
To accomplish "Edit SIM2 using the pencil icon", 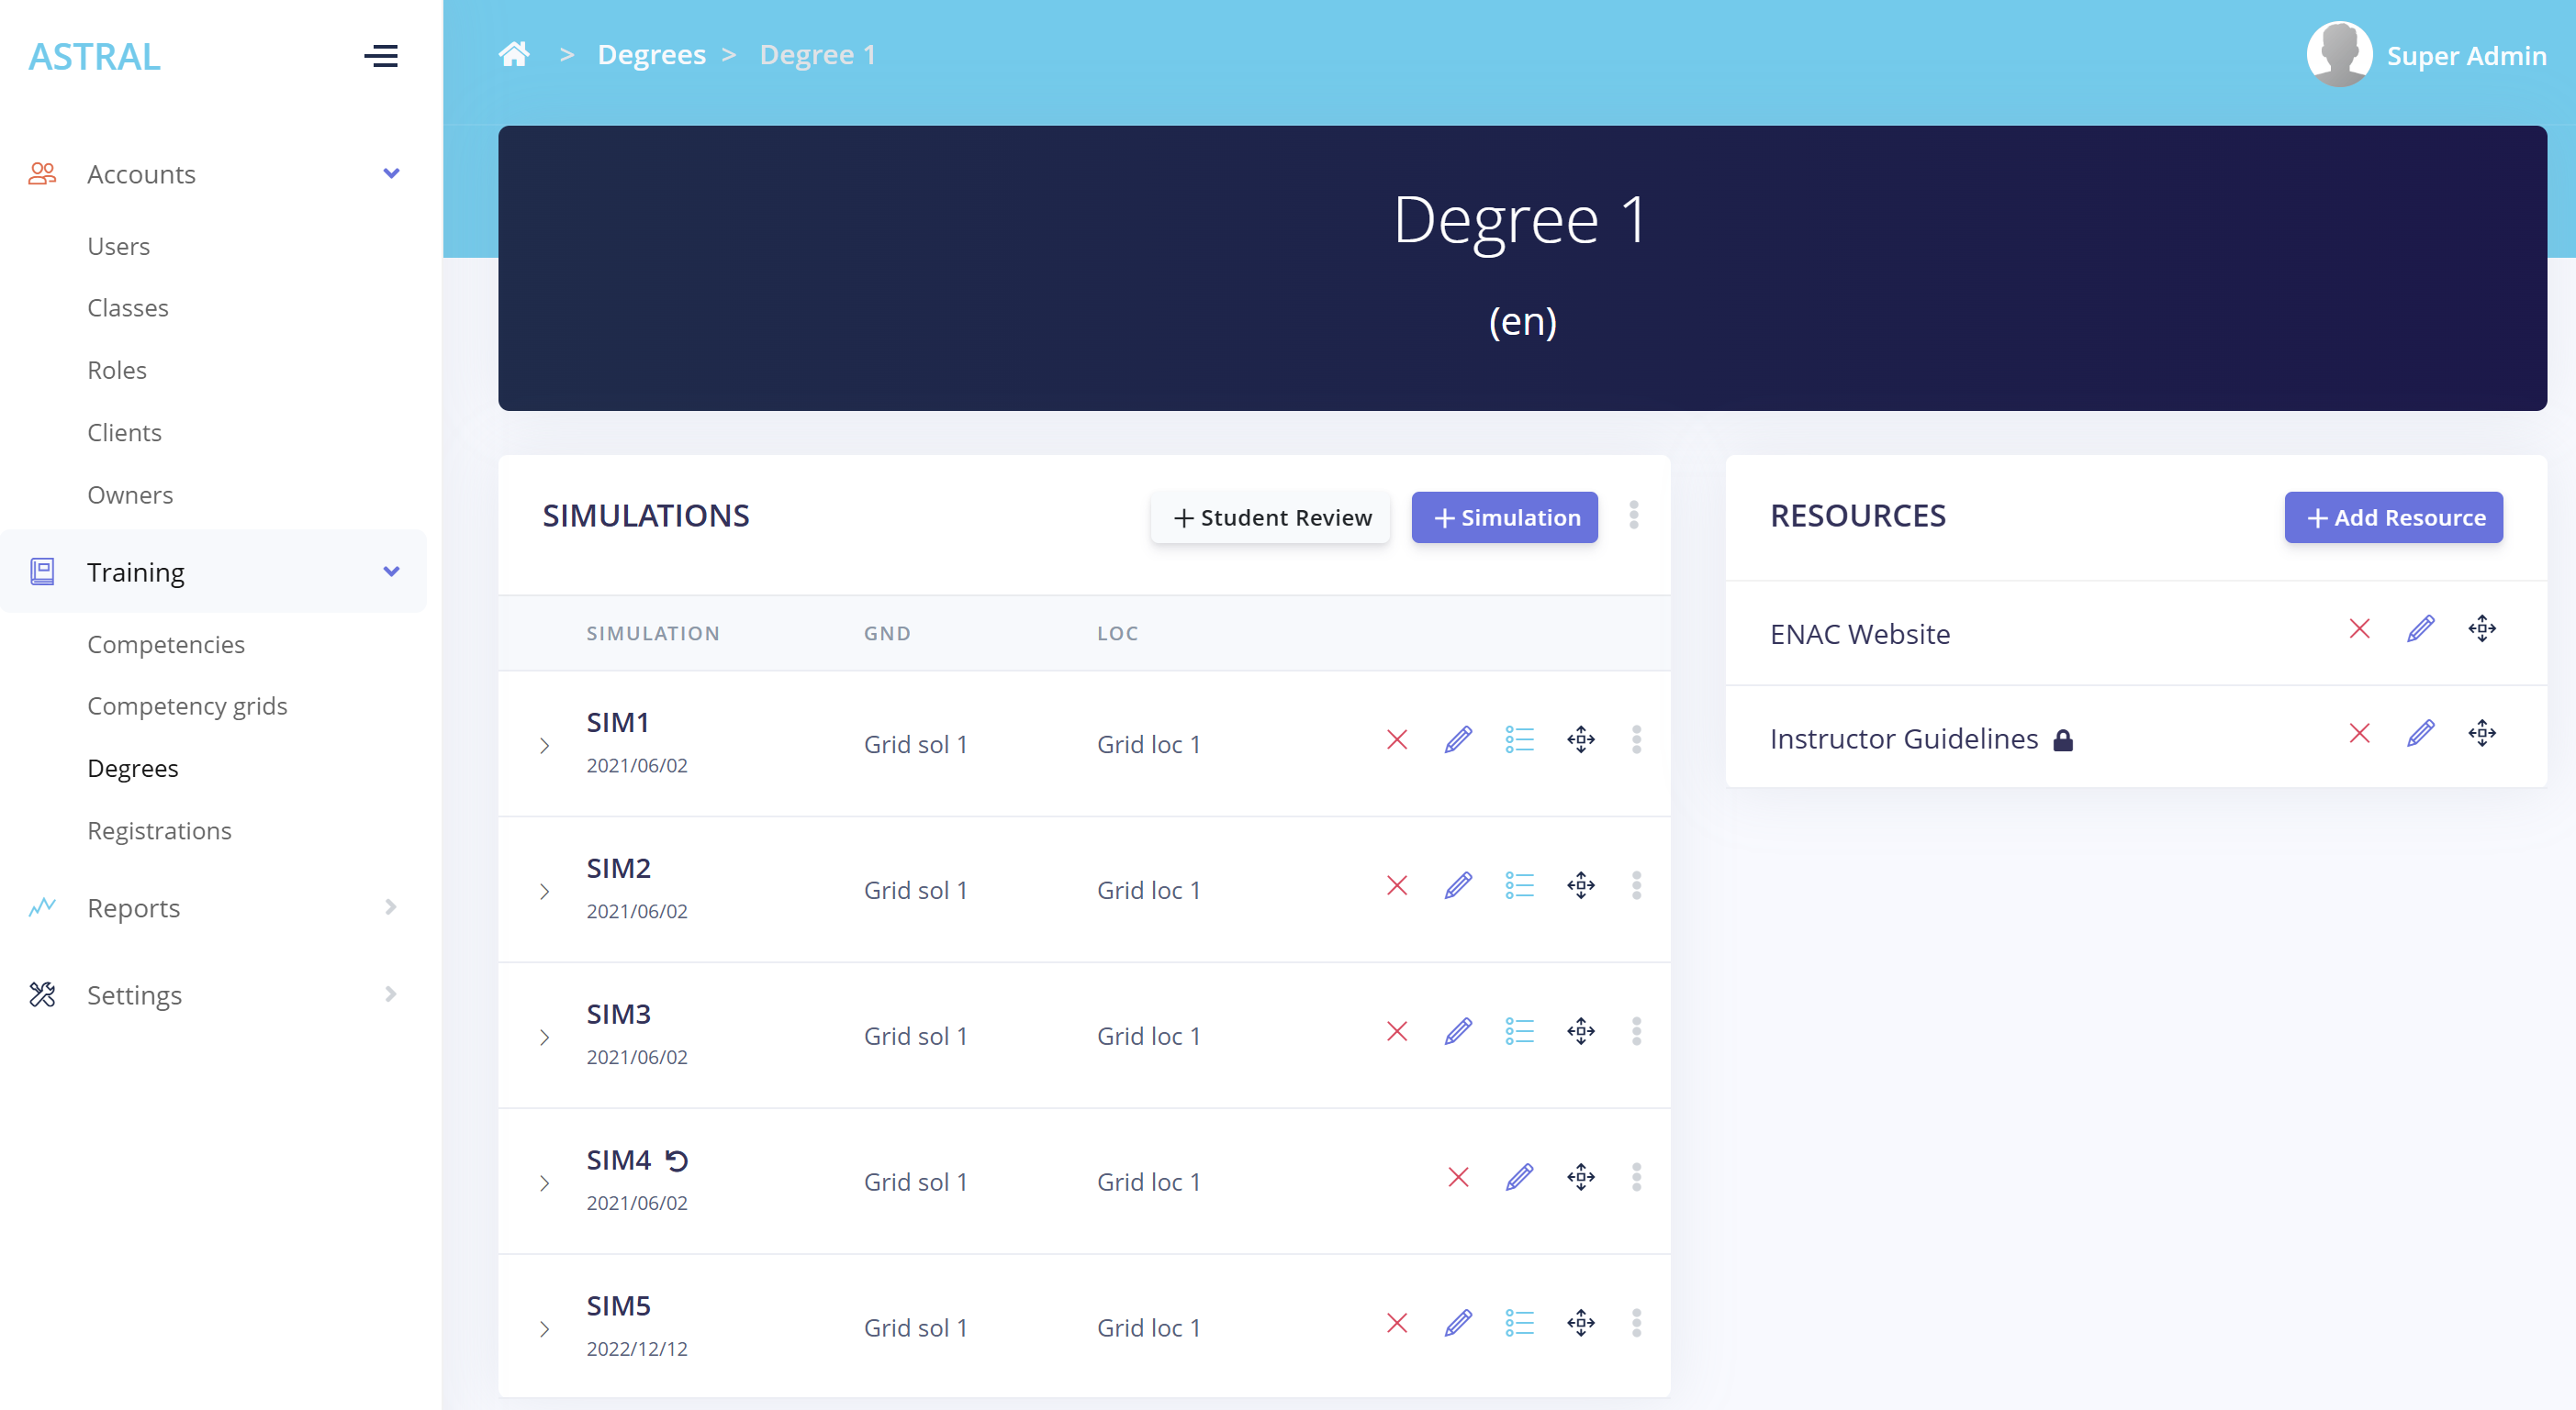I will point(1458,885).
